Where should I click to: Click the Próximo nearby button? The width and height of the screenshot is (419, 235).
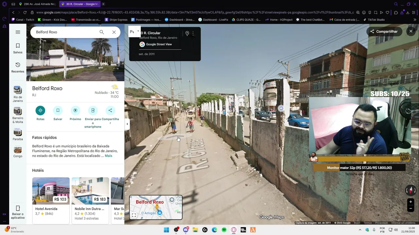75,113
